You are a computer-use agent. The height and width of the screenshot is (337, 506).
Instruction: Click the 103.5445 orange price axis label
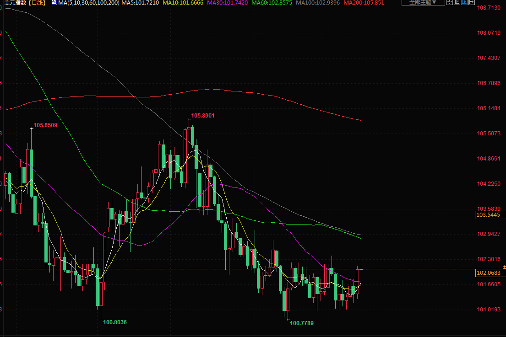coord(488,214)
